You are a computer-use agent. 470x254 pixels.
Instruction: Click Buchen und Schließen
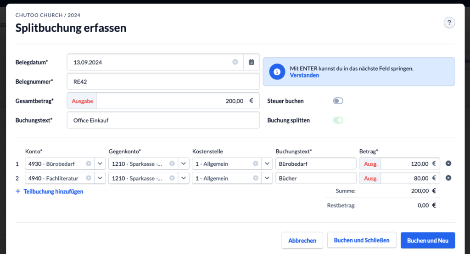pos(362,240)
